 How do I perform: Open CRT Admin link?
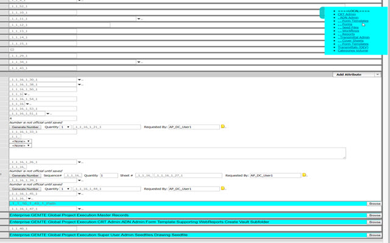coord(347,15)
